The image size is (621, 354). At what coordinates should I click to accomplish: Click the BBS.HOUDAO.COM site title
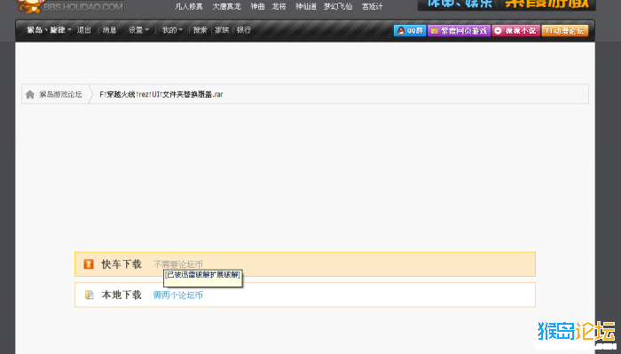tap(83, 7)
